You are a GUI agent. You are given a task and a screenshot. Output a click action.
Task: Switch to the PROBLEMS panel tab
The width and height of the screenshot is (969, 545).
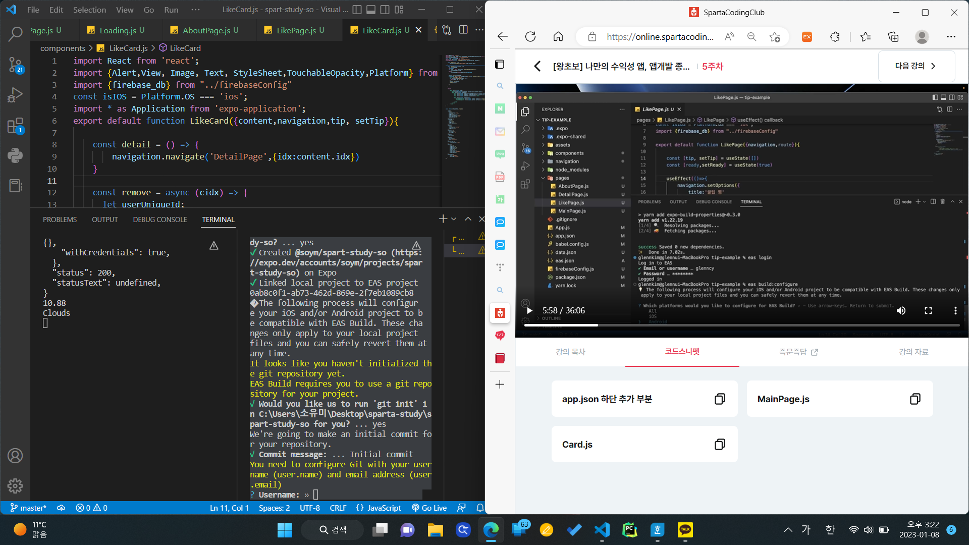pyautogui.click(x=60, y=220)
